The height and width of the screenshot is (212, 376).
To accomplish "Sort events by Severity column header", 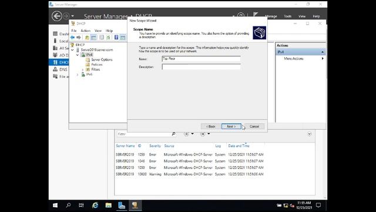I will tap(155, 146).
